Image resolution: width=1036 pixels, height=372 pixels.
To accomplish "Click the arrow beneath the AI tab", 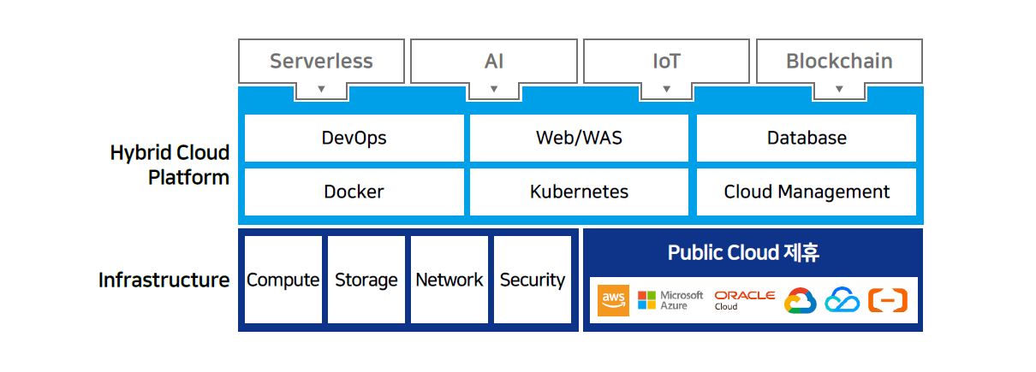I will [493, 89].
